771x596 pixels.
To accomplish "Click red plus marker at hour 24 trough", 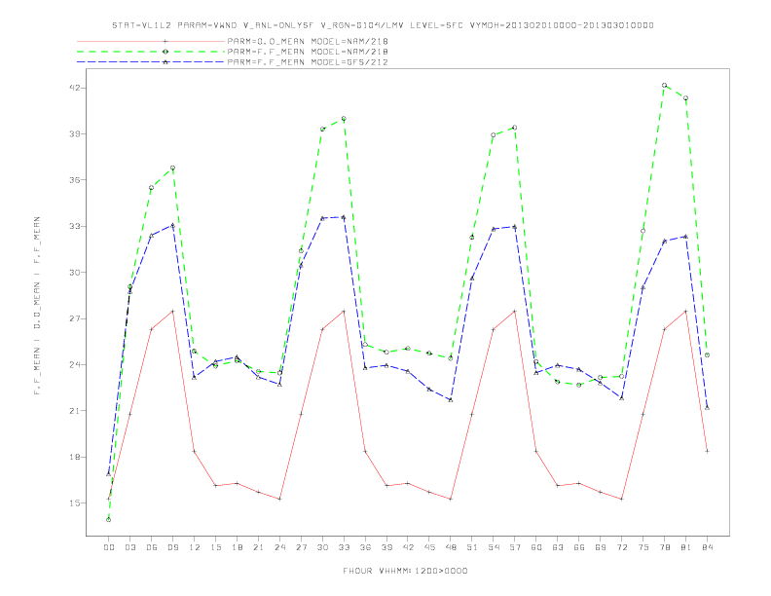I will coord(279,500).
